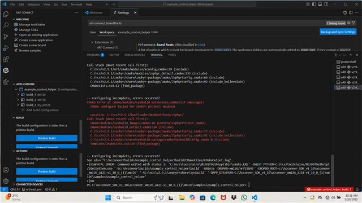Select Create a new board
The image size is (362, 203).
[x=32, y=45]
